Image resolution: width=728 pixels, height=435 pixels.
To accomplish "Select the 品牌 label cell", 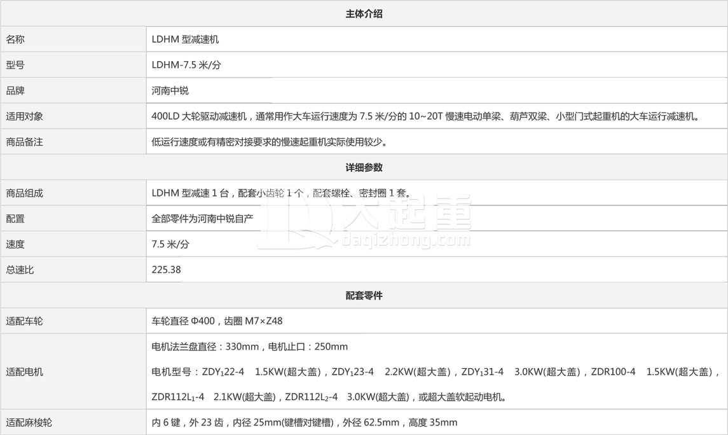I will [x=73, y=90].
